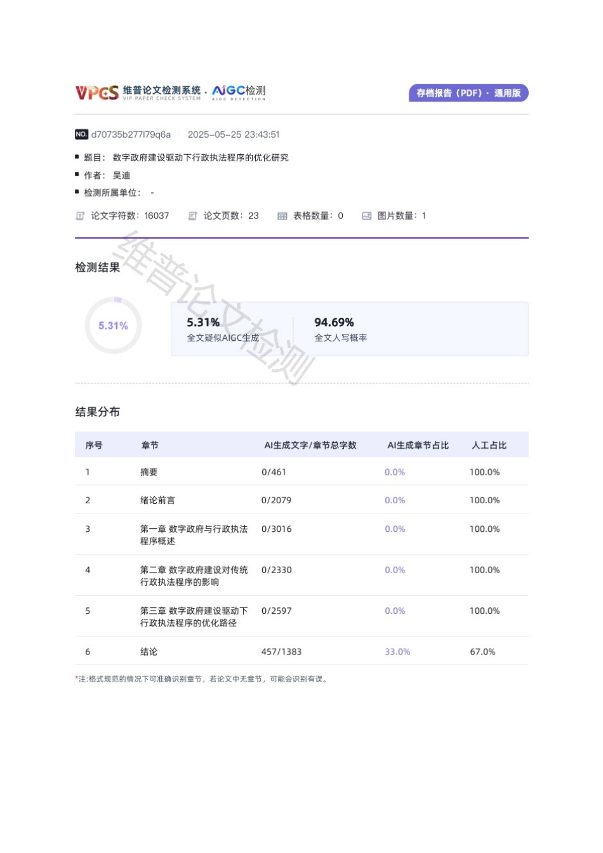Screen dimensions: 603x853
Task: Click the NO. badge icon
Action: [x=81, y=135]
